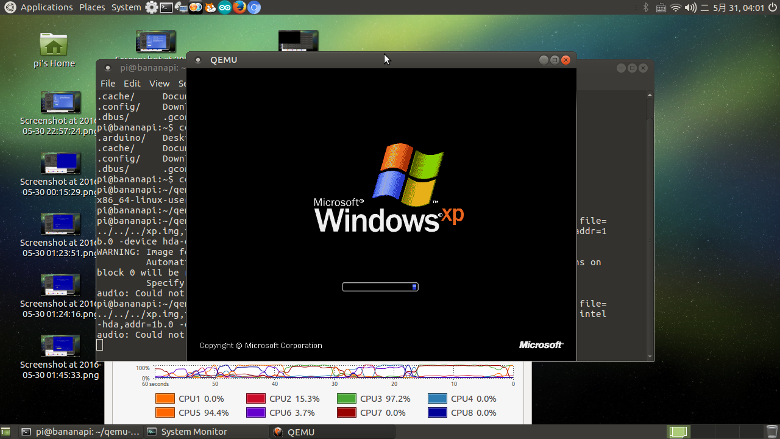Open the keyboard input method indicator
The width and height of the screenshot is (780, 439).
pos(661,7)
